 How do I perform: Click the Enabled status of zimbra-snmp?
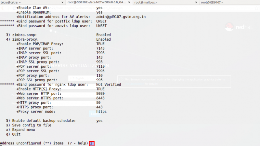(103, 35)
